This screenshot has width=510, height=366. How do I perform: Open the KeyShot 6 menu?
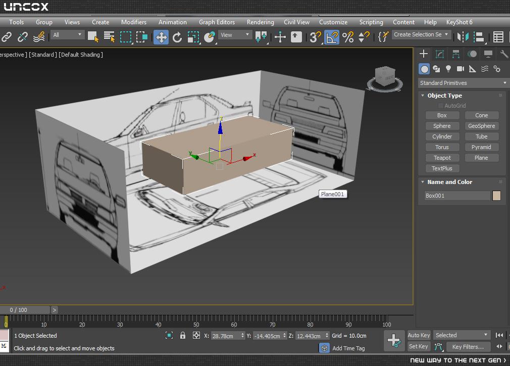point(460,22)
